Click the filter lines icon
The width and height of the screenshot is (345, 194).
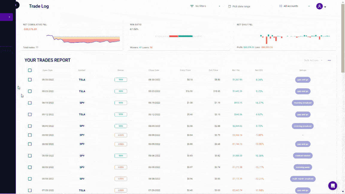point(192,6)
